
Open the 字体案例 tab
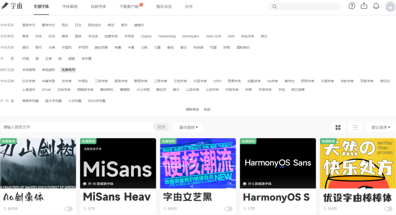[x=70, y=7]
